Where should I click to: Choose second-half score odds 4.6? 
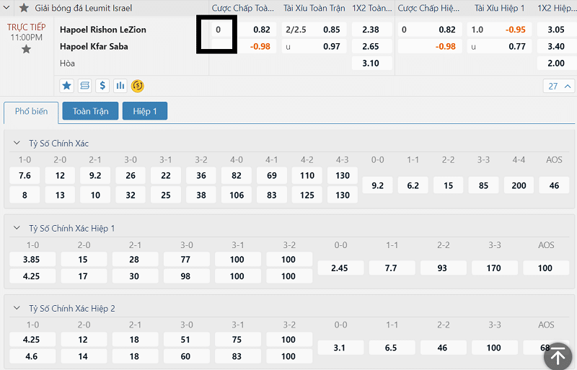pyautogui.click(x=32, y=356)
